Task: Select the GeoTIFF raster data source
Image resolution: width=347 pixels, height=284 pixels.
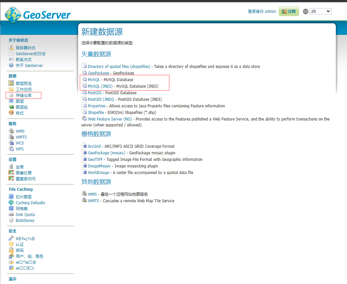Action: pyautogui.click(x=95, y=159)
